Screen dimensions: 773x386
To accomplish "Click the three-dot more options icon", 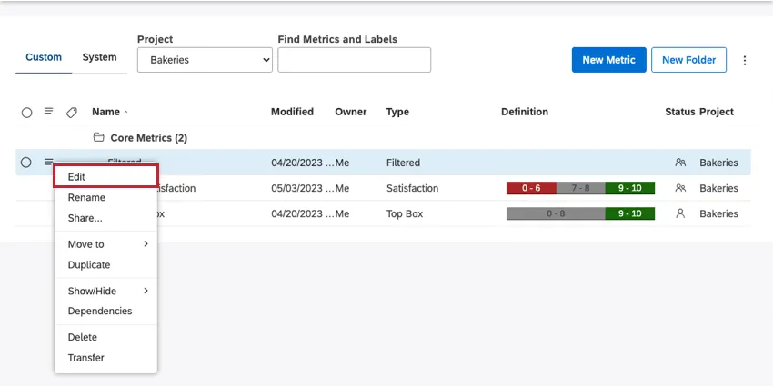I will [745, 61].
